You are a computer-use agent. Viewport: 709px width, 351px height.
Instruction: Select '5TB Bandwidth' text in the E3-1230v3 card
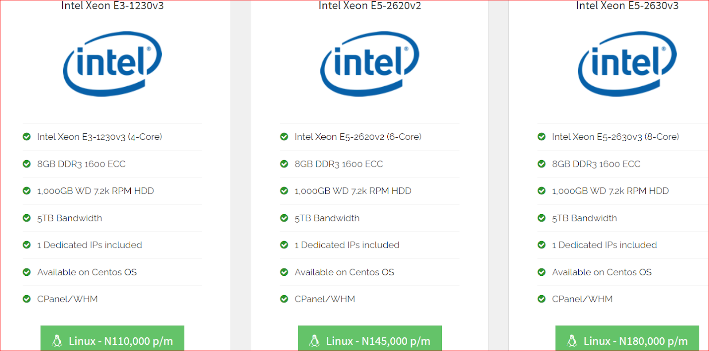(x=70, y=218)
